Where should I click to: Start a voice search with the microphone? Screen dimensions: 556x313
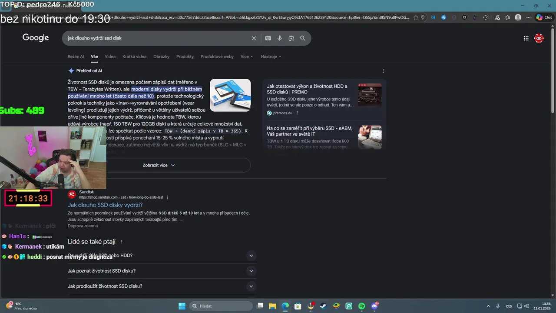280,38
